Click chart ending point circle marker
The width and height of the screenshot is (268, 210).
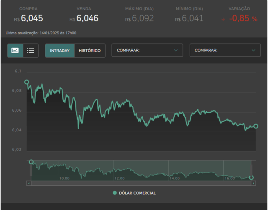[256, 126]
